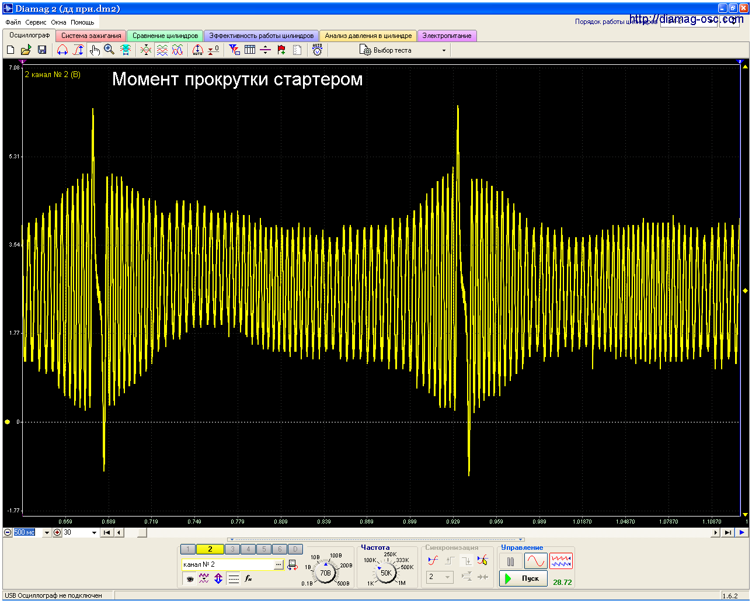Click the overlapping red-green waveform overlay icon

pos(146,50)
